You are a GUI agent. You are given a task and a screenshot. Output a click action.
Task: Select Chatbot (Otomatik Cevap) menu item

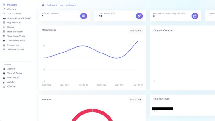pos(19,18)
